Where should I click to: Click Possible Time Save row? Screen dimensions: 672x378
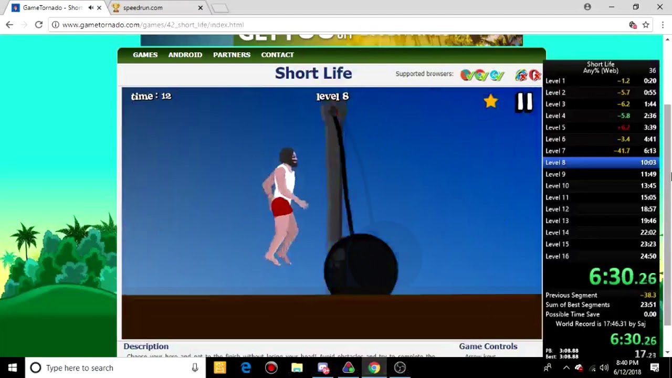601,314
